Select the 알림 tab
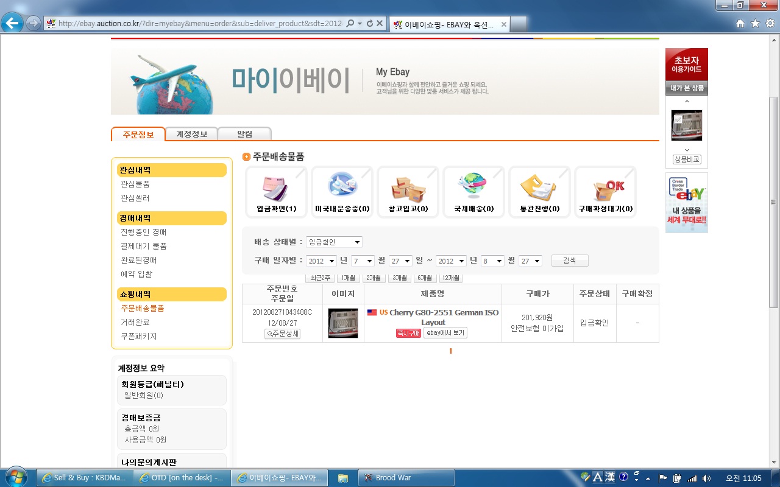Image resolution: width=780 pixels, height=487 pixels. click(244, 134)
